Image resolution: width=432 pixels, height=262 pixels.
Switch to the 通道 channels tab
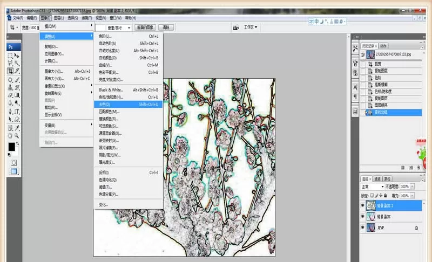point(377,178)
